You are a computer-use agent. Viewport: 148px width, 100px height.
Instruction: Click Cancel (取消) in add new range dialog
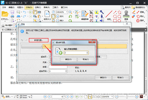[x=86, y=59]
